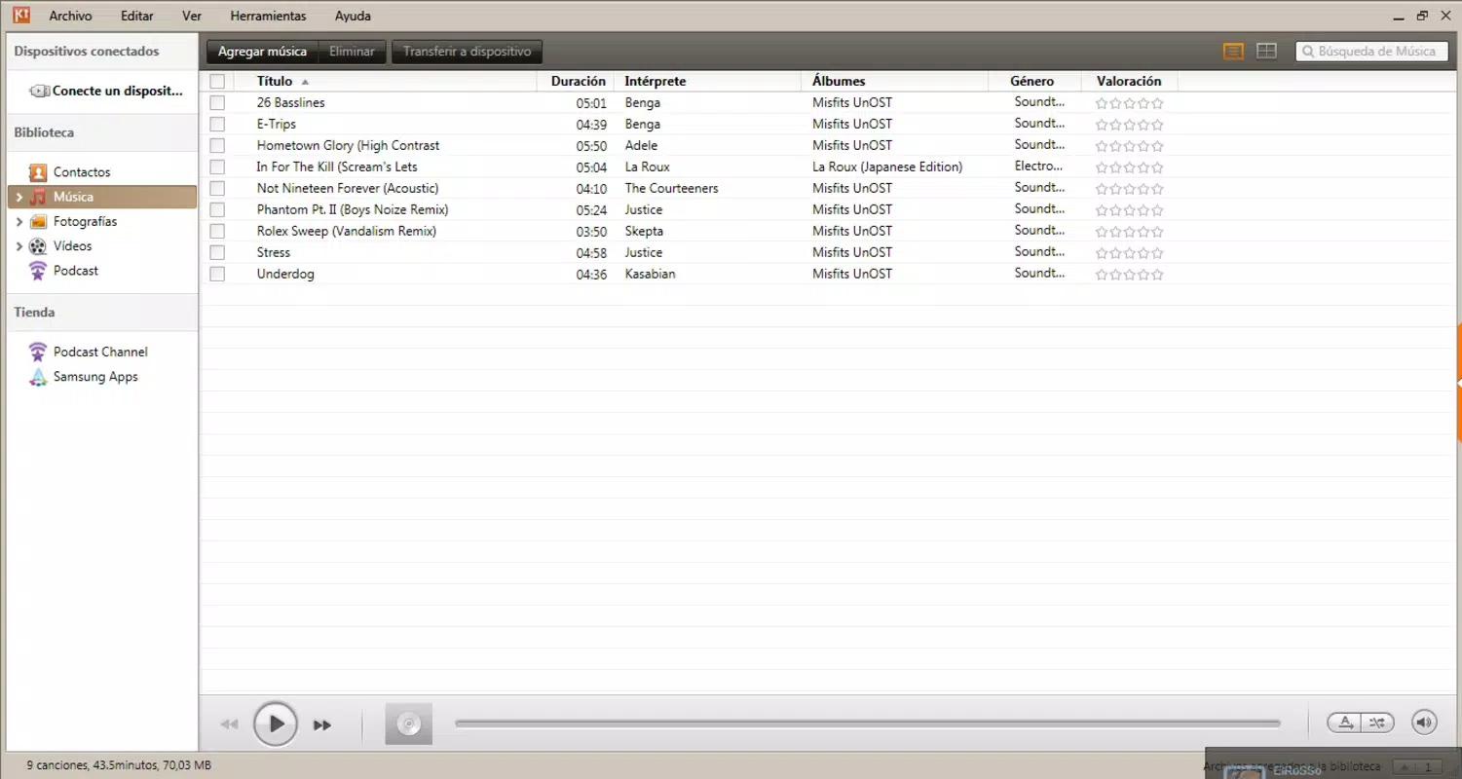Expand the Música tree node arrow
The height and width of the screenshot is (779, 1462).
pyautogui.click(x=19, y=197)
